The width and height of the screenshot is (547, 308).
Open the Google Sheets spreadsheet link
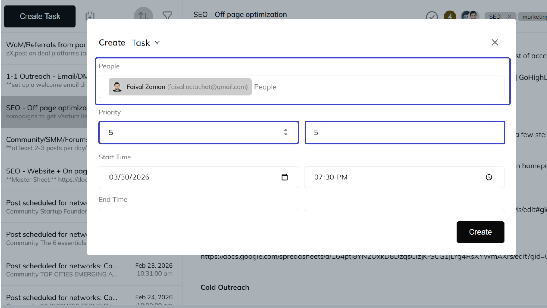pos(342,256)
